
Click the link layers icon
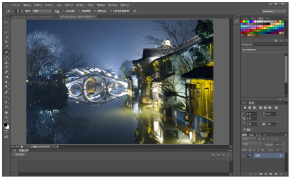250,174
